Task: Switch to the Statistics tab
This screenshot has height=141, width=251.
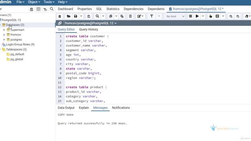Action: (113, 9)
